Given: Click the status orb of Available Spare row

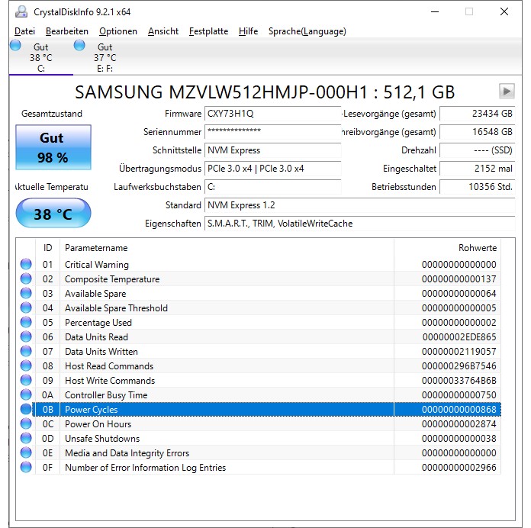Looking at the screenshot, I should [x=26, y=293].
